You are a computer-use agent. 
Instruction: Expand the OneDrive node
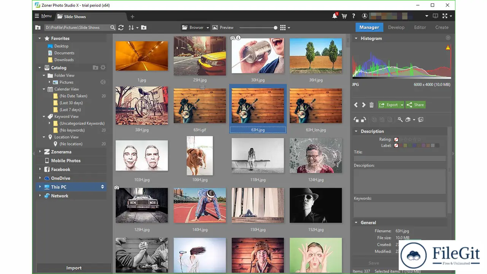[x=40, y=178]
